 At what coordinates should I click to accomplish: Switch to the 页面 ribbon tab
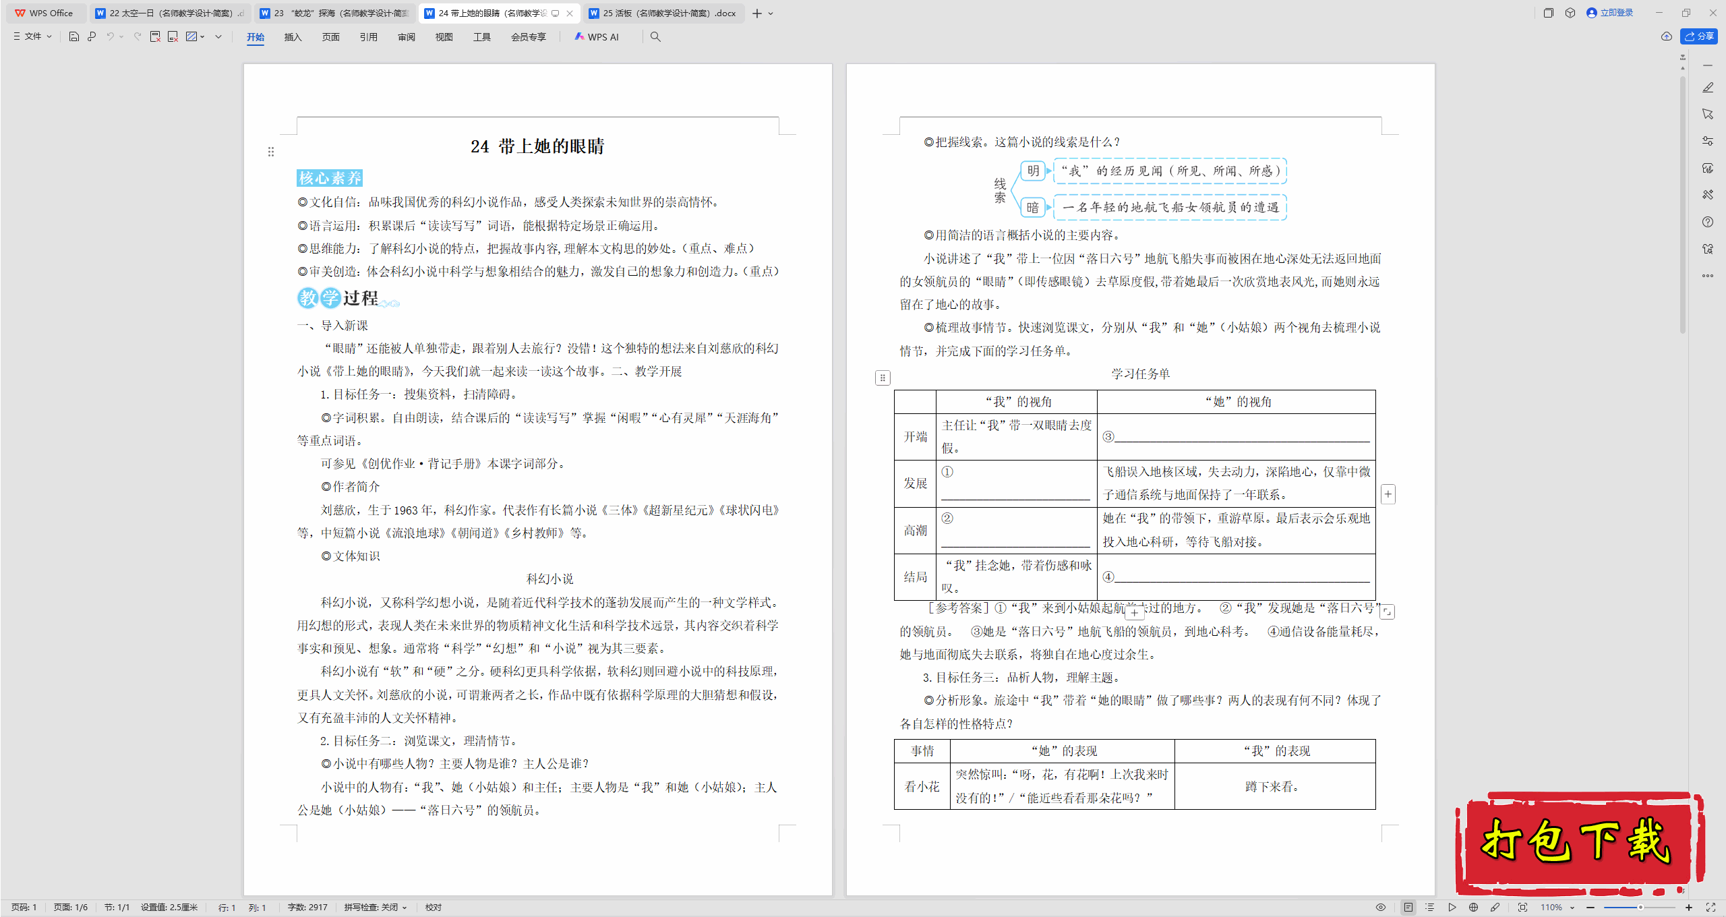pyautogui.click(x=330, y=37)
